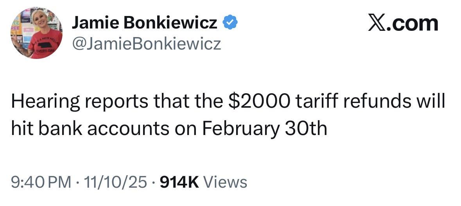Open the @JamieBonkiewicz handle link
The width and height of the screenshot is (461, 206).
click(x=146, y=44)
